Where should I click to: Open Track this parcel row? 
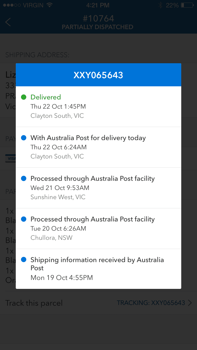[x=34, y=303]
